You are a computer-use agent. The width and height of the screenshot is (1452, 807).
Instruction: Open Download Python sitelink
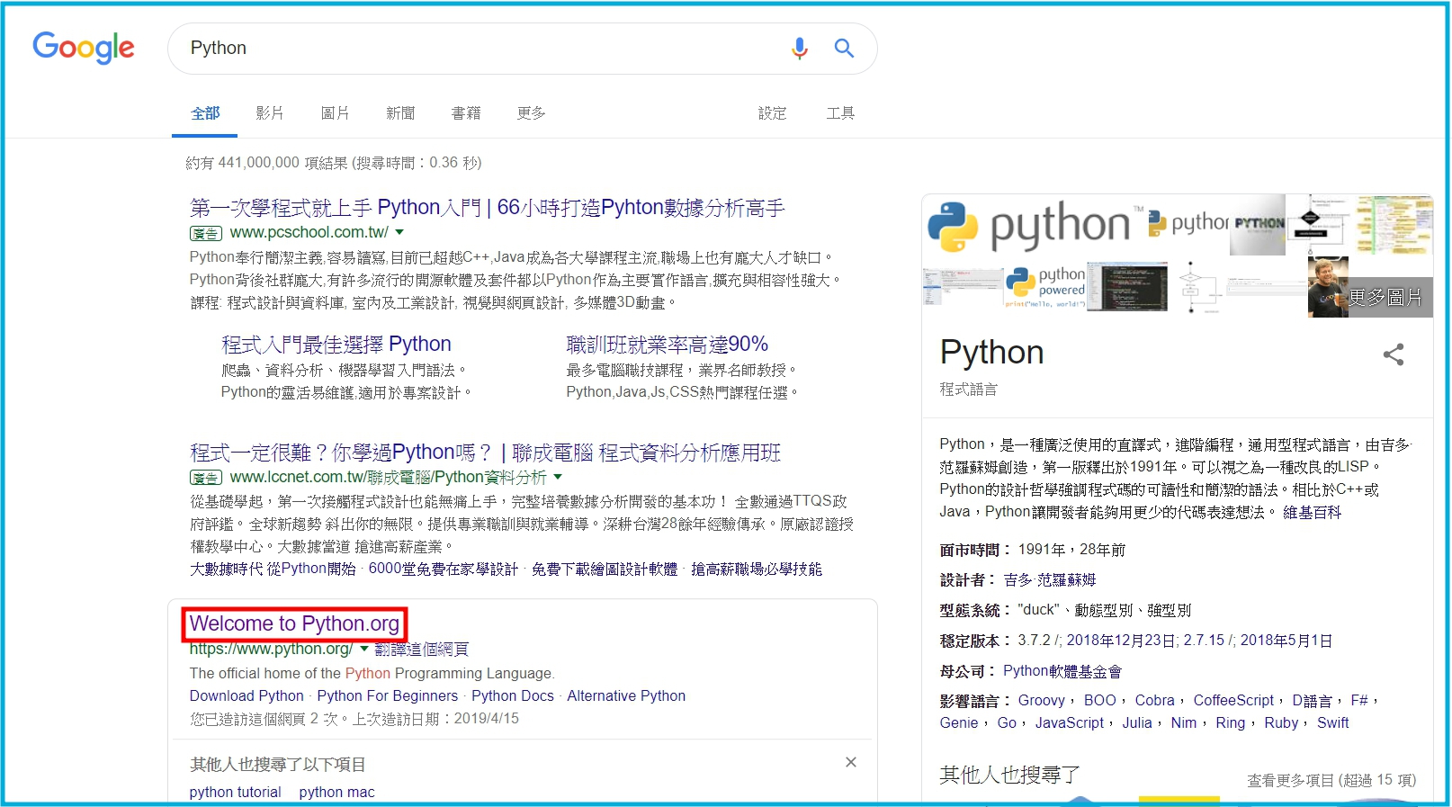246,696
